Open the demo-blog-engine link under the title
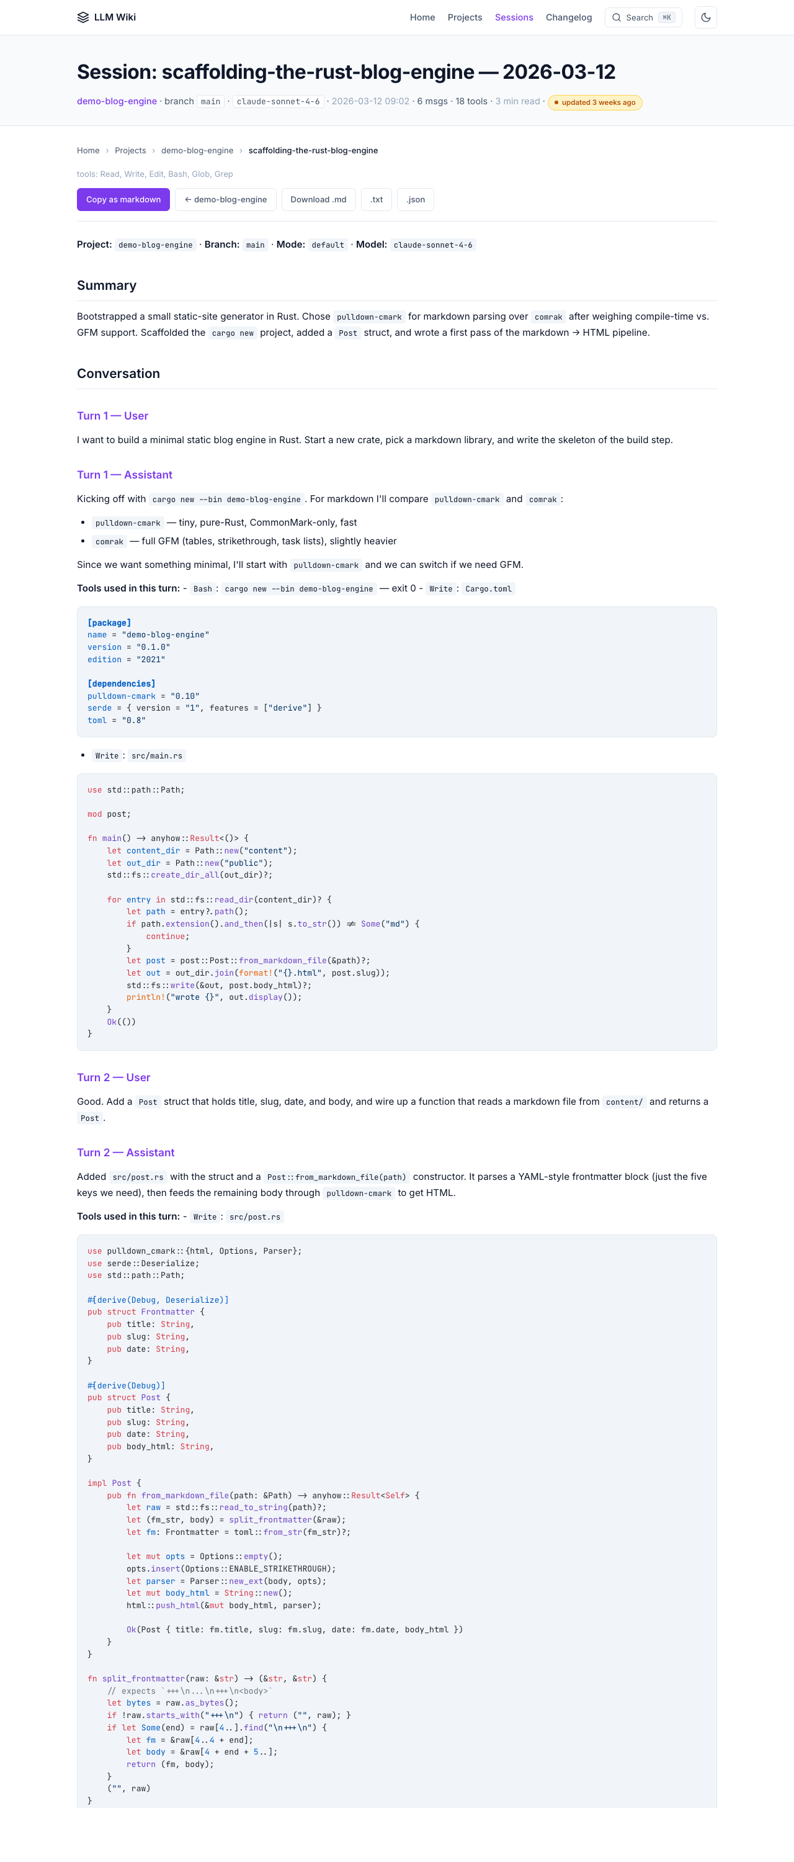The width and height of the screenshot is (794, 1862). tap(117, 101)
